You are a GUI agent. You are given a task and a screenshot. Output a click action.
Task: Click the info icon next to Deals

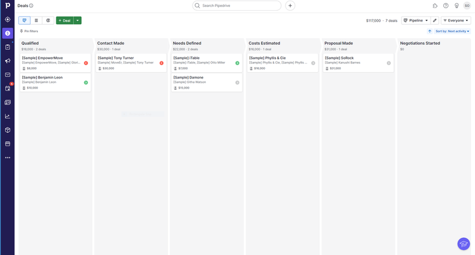click(31, 6)
